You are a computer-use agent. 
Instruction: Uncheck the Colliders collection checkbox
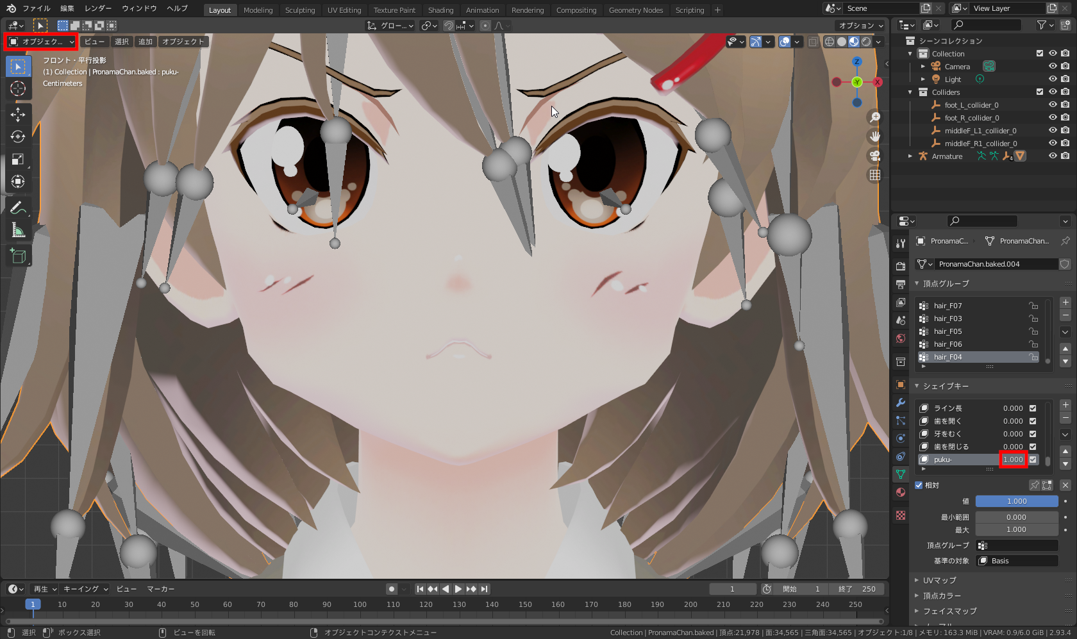pyautogui.click(x=1040, y=92)
